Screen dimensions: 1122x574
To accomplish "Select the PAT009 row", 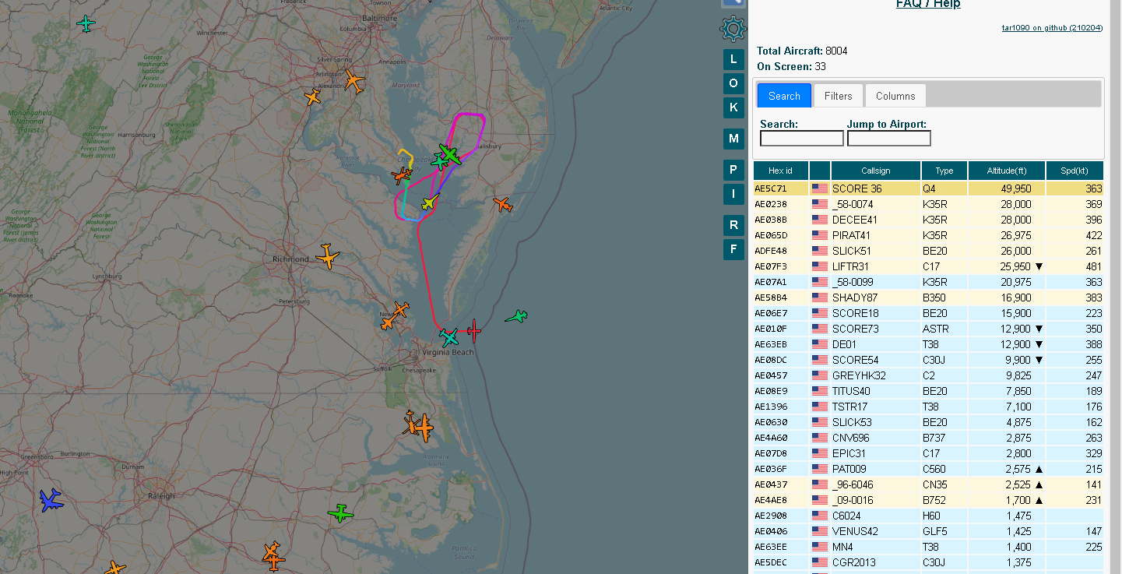I will click(x=928, y=469).
